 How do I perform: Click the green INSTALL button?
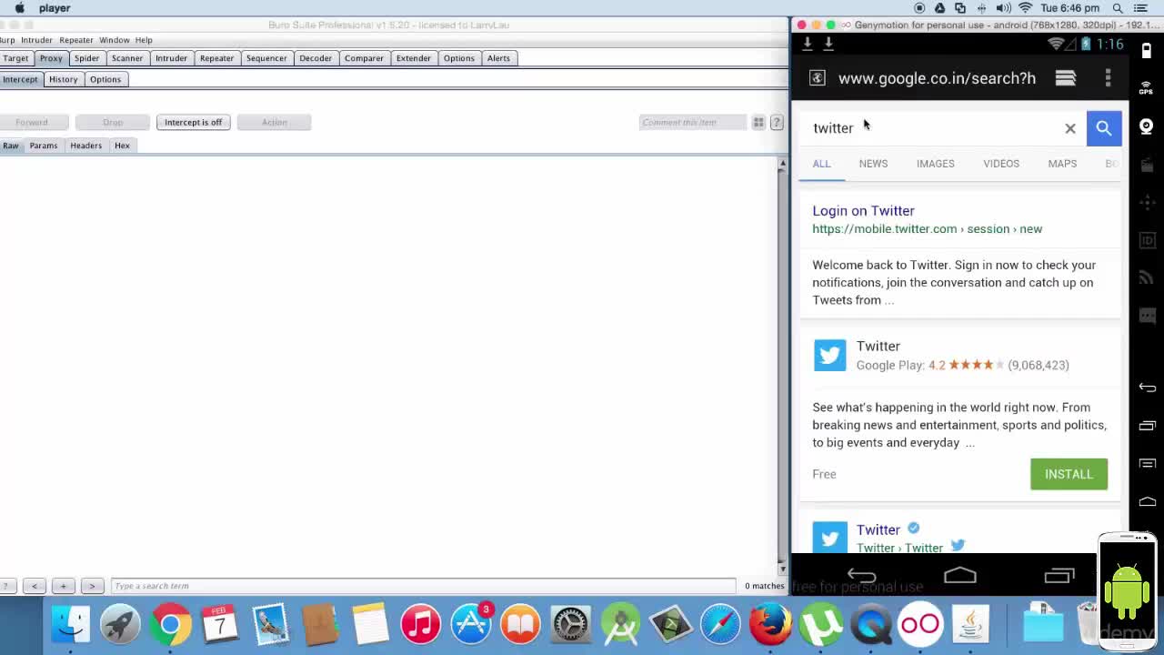coord(1069,474)
